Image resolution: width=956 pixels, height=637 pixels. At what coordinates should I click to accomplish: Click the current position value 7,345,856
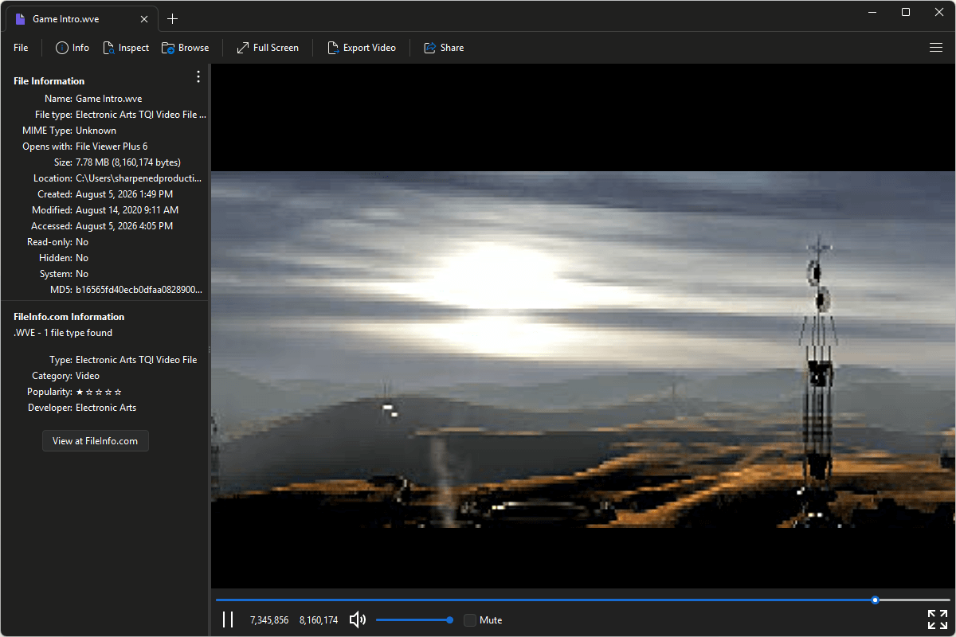pos(269,619)
